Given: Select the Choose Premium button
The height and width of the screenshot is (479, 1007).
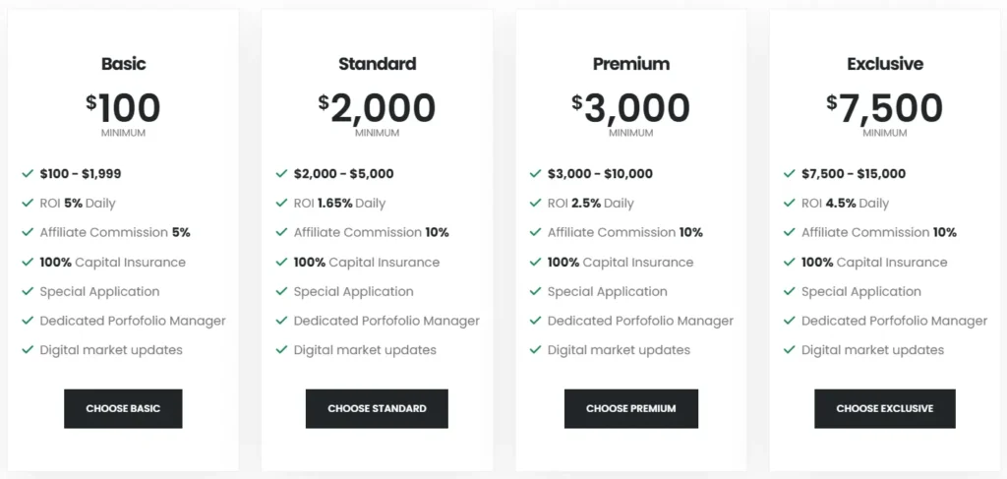Looking at the screenshot, I should [x=630, y=408].
